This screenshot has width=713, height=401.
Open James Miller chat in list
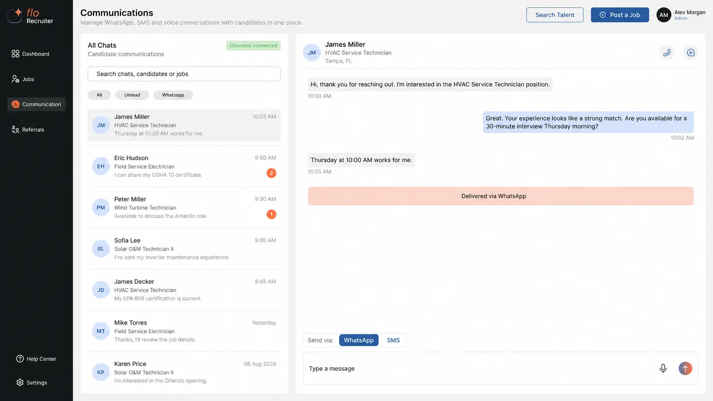tap(184, 125)
